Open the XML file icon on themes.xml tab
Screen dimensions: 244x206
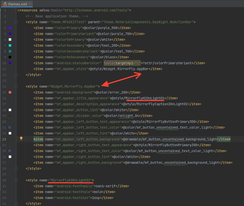[x=5, y=4]
